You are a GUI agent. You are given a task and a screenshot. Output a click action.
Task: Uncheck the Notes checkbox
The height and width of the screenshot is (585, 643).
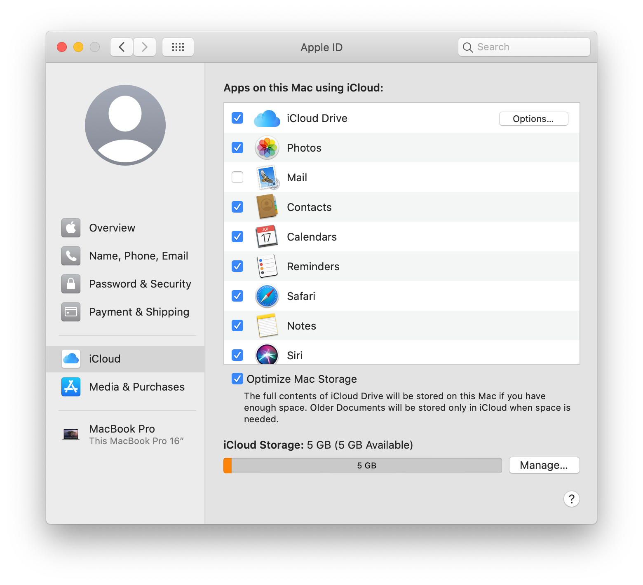tap(237, 325)
